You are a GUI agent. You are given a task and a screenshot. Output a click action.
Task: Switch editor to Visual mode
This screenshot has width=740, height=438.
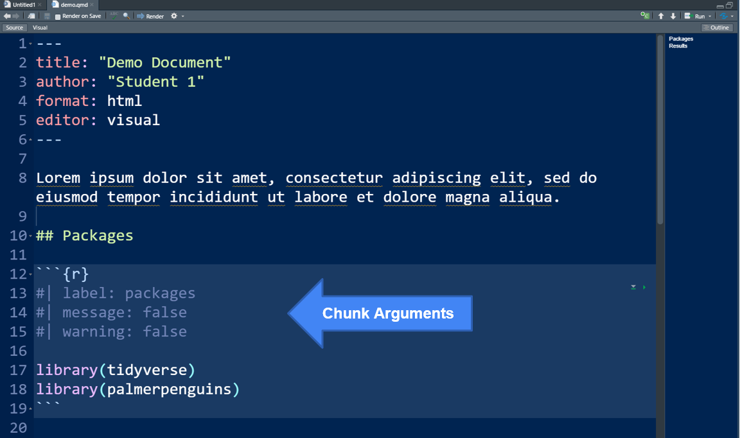[40, 28]
